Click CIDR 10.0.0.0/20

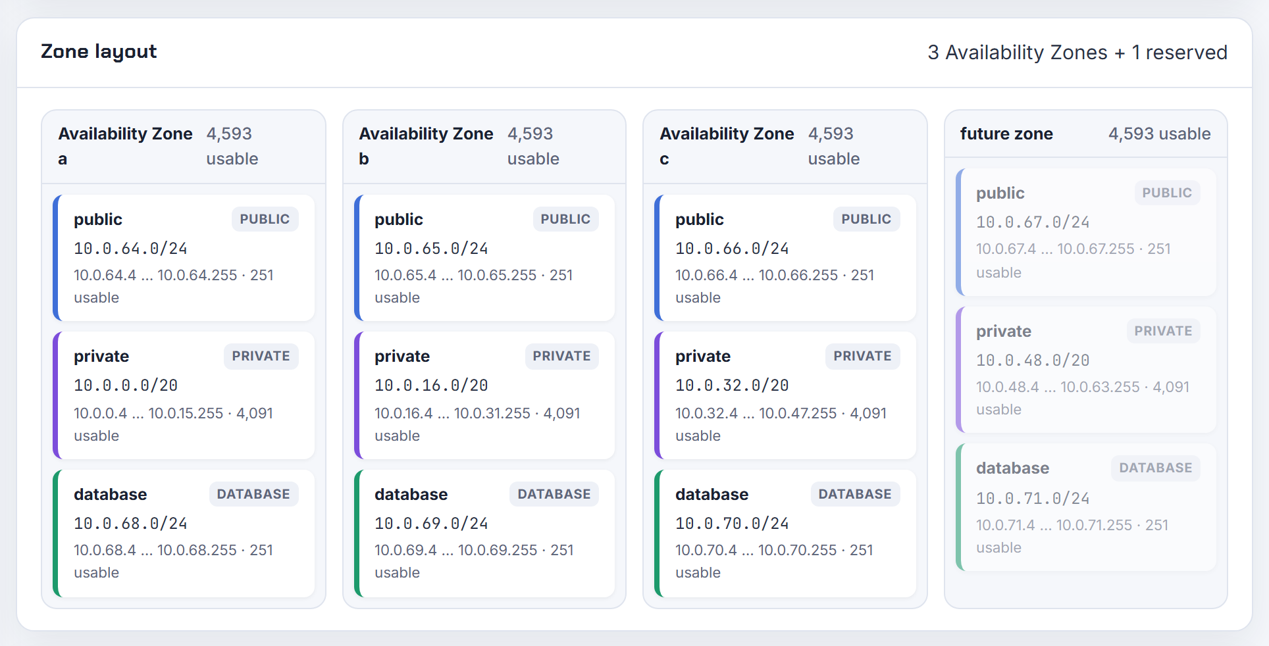click(126, 385)
